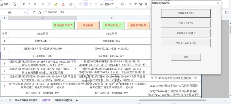
Task: Click 换算结果验证 button
Action: pos(113,25)
